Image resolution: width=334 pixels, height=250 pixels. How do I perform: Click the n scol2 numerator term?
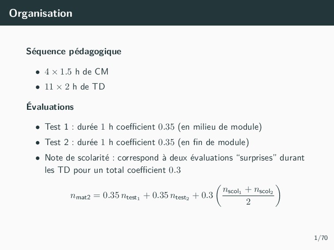[x=263, y=190]
